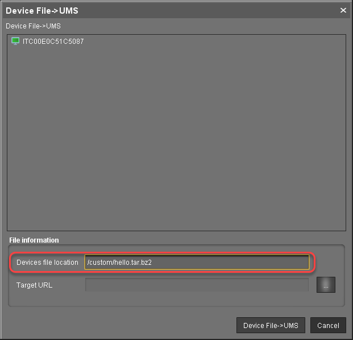Click the "Target URL" label
Image resolution: width=353 pixels, height=340 pixels.
35,285
